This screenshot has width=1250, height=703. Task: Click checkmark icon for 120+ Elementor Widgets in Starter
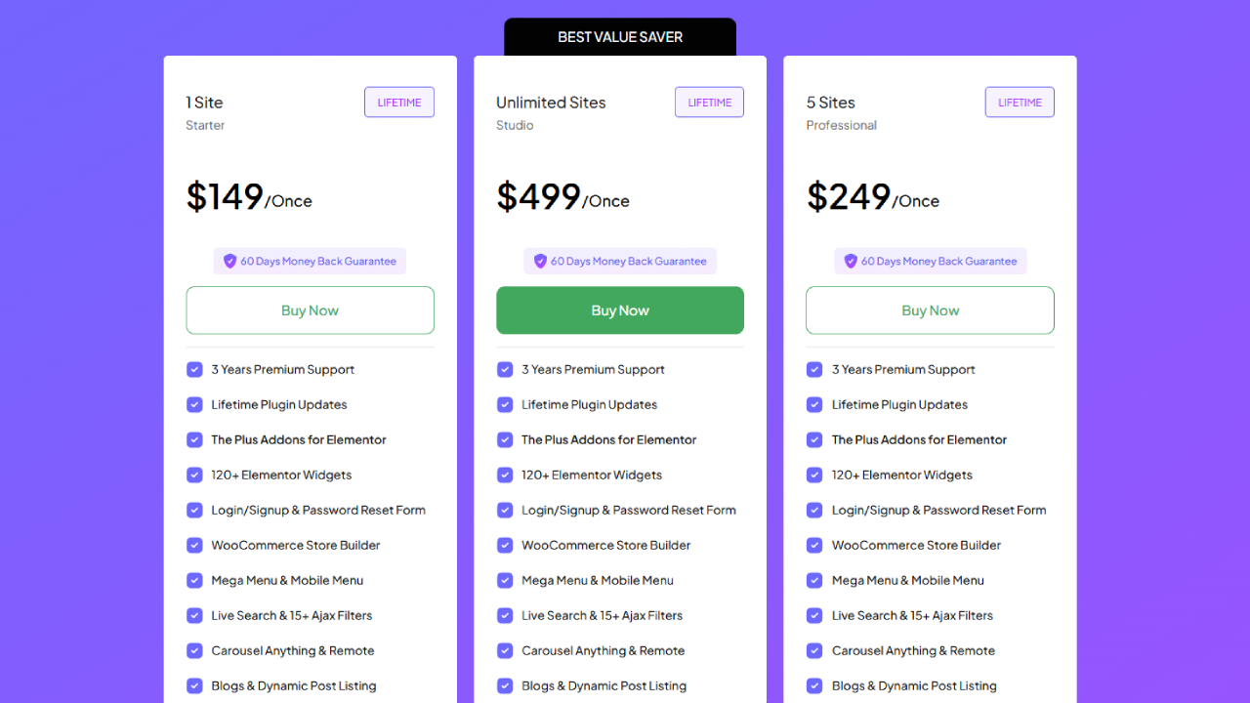click(x=194, y=475)
